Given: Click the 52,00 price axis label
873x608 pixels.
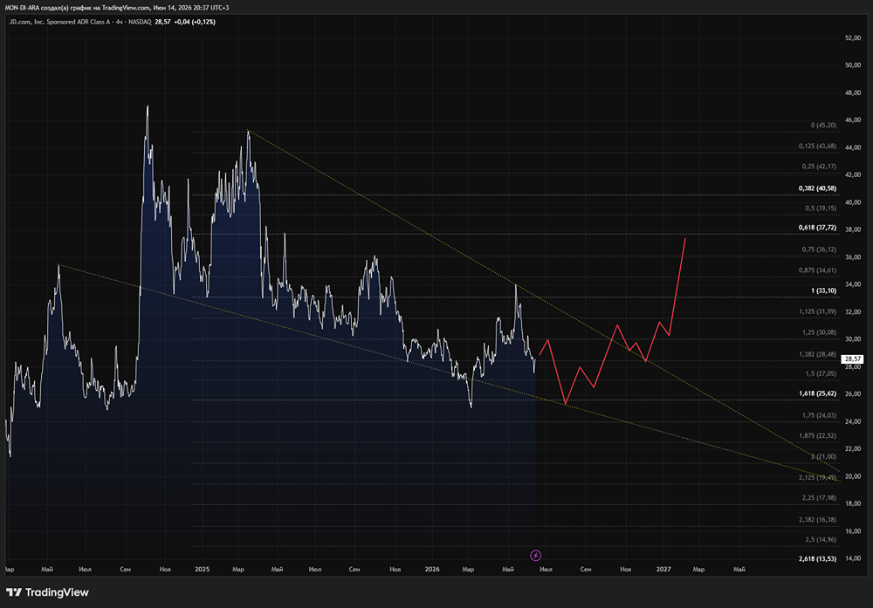Looking at the screenshot, I should click(x=853, y=38).
